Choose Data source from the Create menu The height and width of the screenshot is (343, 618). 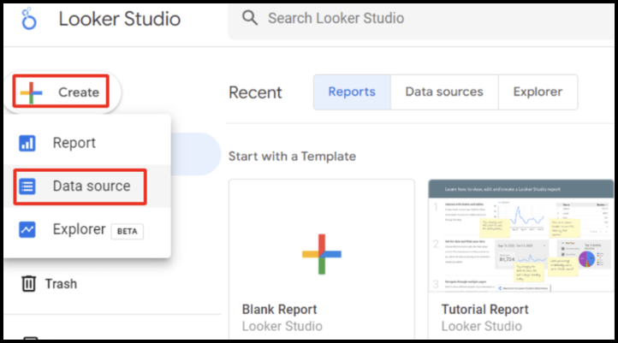[x=87, y=186]
